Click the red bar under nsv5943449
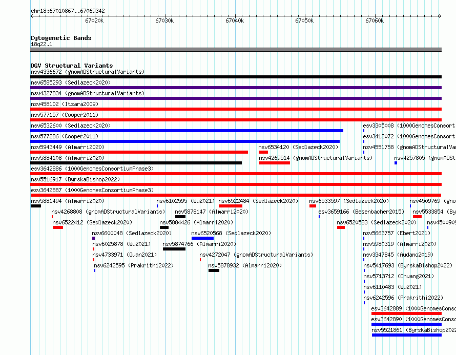This screenshot has width=456, height=355. (139, 152)
